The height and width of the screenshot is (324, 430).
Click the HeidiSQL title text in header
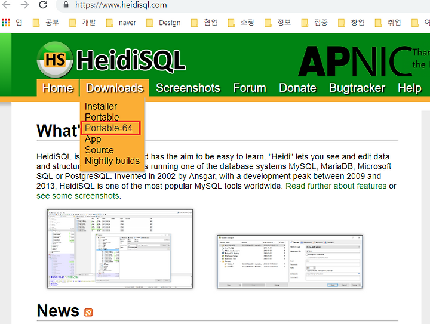pyautogui.click(x=131, y=60)
